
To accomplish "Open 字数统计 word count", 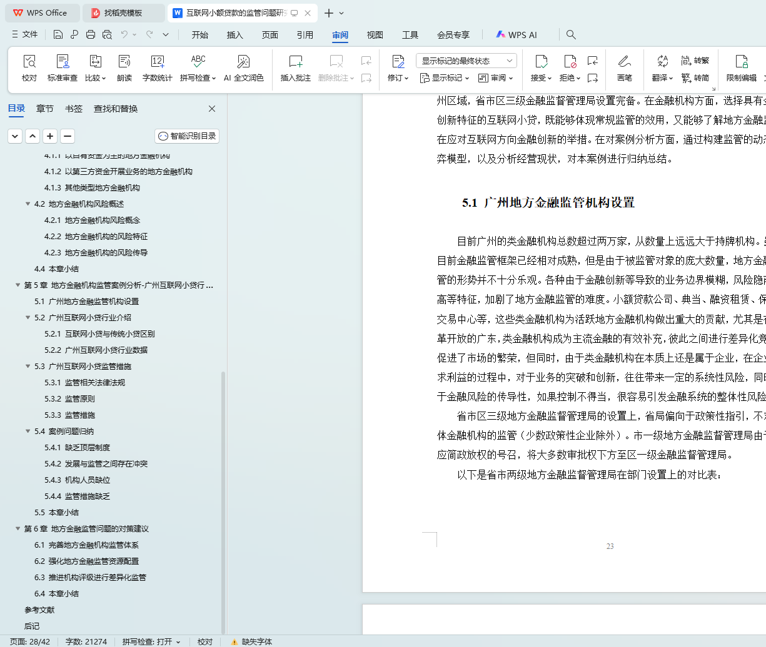I will click(158, 68).
